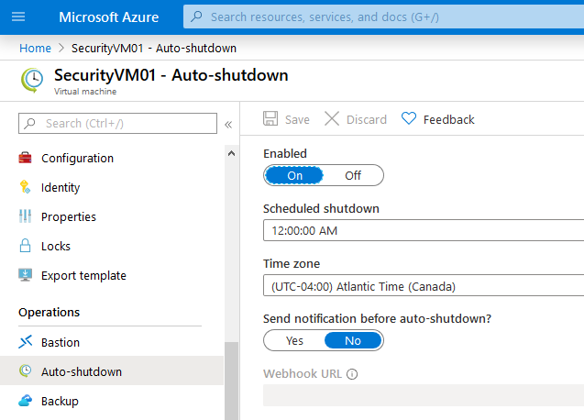Click the Locks padlock icon
584x420 pixels.
pyautogui.click(x=26, y=246)
